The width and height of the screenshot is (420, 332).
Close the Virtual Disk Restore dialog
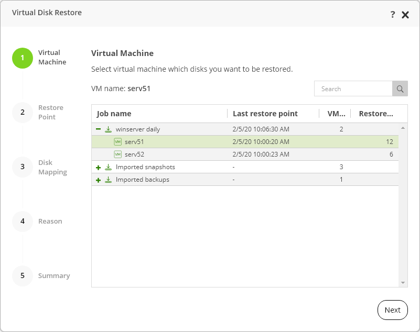(x=405, y=15)
